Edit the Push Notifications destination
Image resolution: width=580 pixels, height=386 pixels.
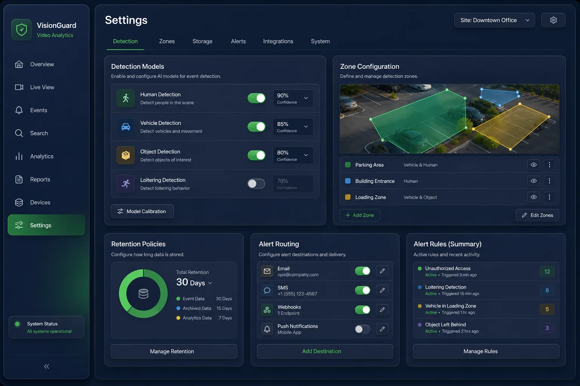382,329
